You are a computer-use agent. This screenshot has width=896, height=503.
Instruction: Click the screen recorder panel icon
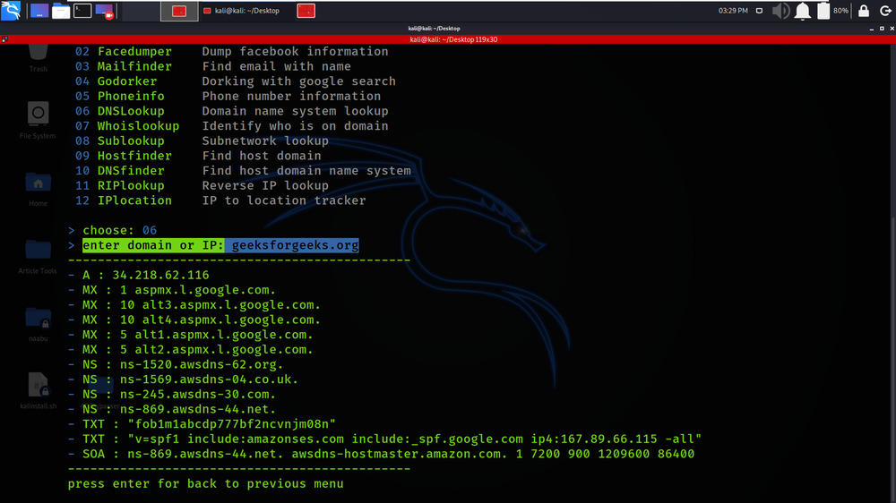pyautogui.click(x=105, y=11)
